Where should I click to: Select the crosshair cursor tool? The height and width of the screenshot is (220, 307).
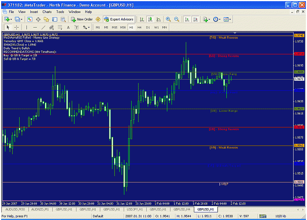(17, 28)
